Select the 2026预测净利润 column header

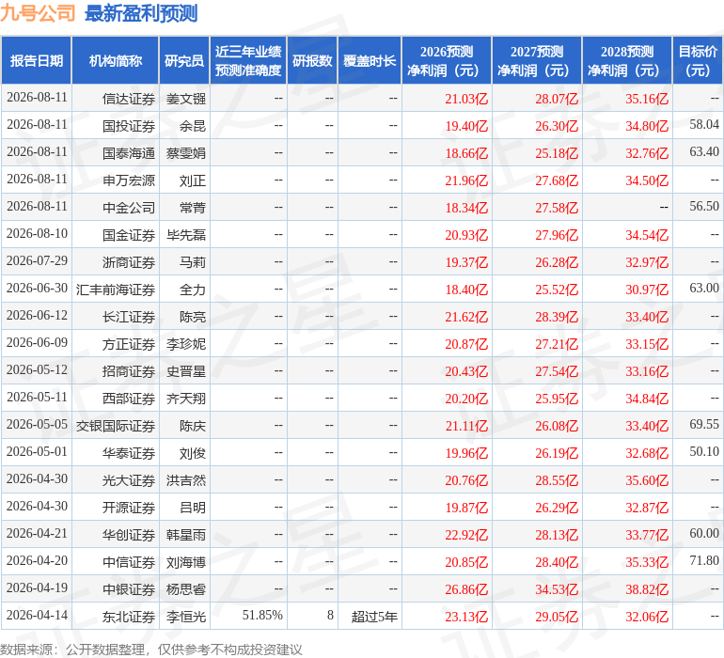(x=447, y=60)
